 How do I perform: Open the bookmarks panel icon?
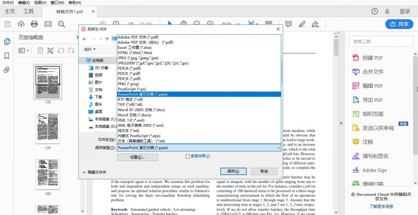click(7, 56)
